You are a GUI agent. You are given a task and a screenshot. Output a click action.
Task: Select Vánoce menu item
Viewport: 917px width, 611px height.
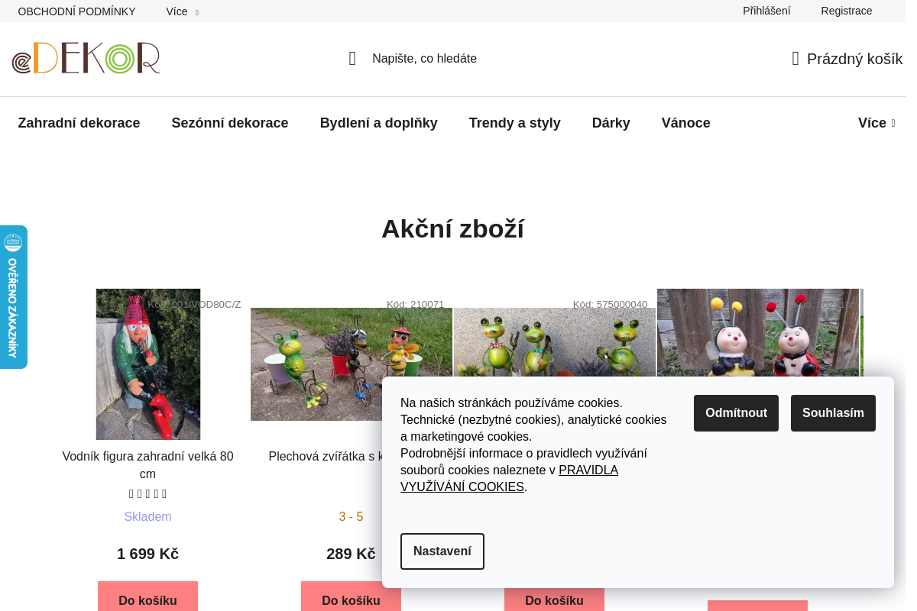tap(685, 123)
